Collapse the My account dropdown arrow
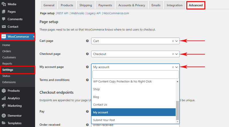Image resolution: width=229 pixels, height=127 pixels. [176, 67]
